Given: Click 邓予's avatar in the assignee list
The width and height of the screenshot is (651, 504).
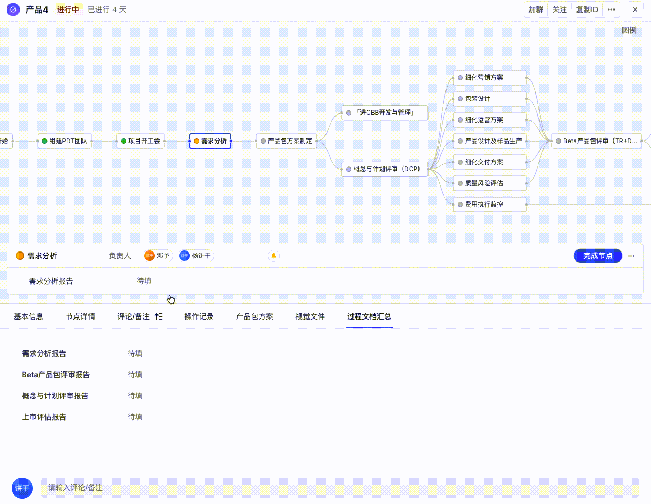Looking at the screenshot, I should (x=150, y=256).
